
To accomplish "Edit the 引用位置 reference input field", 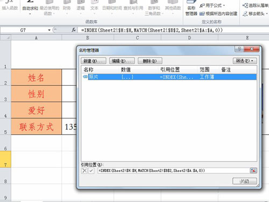I will pyautogui.click(x=174, y=171).
